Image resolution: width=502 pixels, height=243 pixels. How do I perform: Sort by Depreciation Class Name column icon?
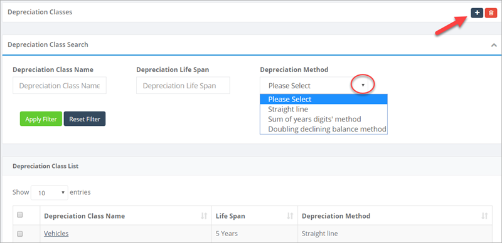coord(204,216)
